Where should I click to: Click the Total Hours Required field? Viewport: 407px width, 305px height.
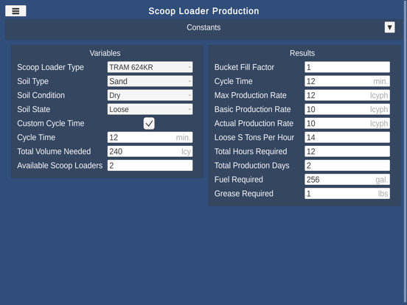pos(347,151)
